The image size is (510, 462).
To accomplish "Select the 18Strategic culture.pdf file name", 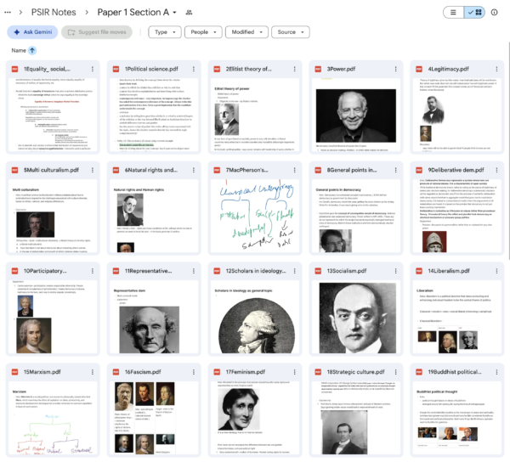I will 355,372.
